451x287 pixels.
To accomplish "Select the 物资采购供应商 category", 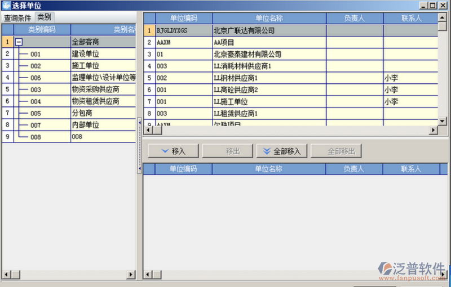I will [x=95, y=89].
